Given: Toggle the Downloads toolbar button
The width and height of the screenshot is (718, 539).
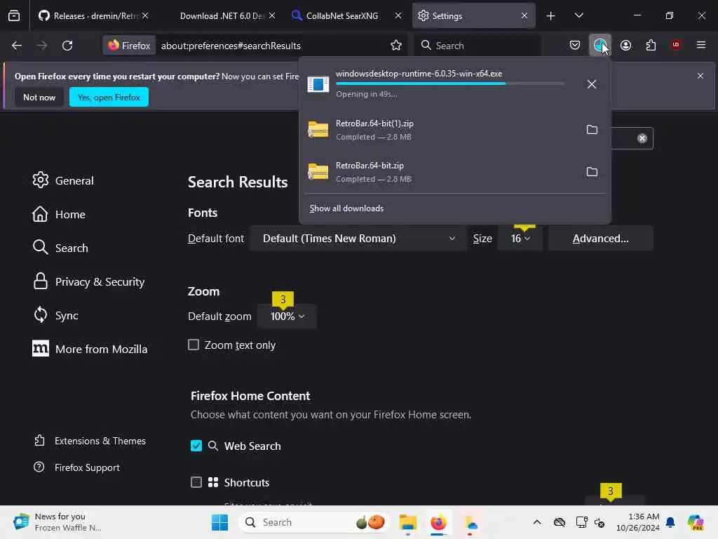Looking at the screenshot, I should pos(600,46).
